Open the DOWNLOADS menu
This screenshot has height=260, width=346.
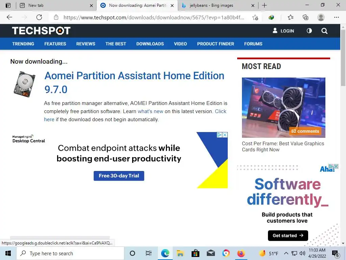[x=150, y=44]
